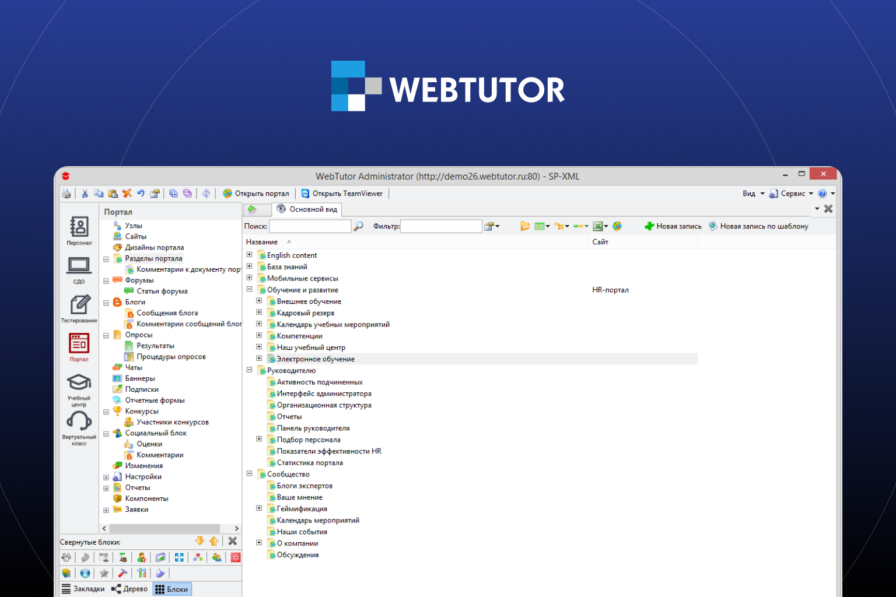Viewport: 896px width, 597px height.
Task: Click the Новая запись button
Action: 673,226
